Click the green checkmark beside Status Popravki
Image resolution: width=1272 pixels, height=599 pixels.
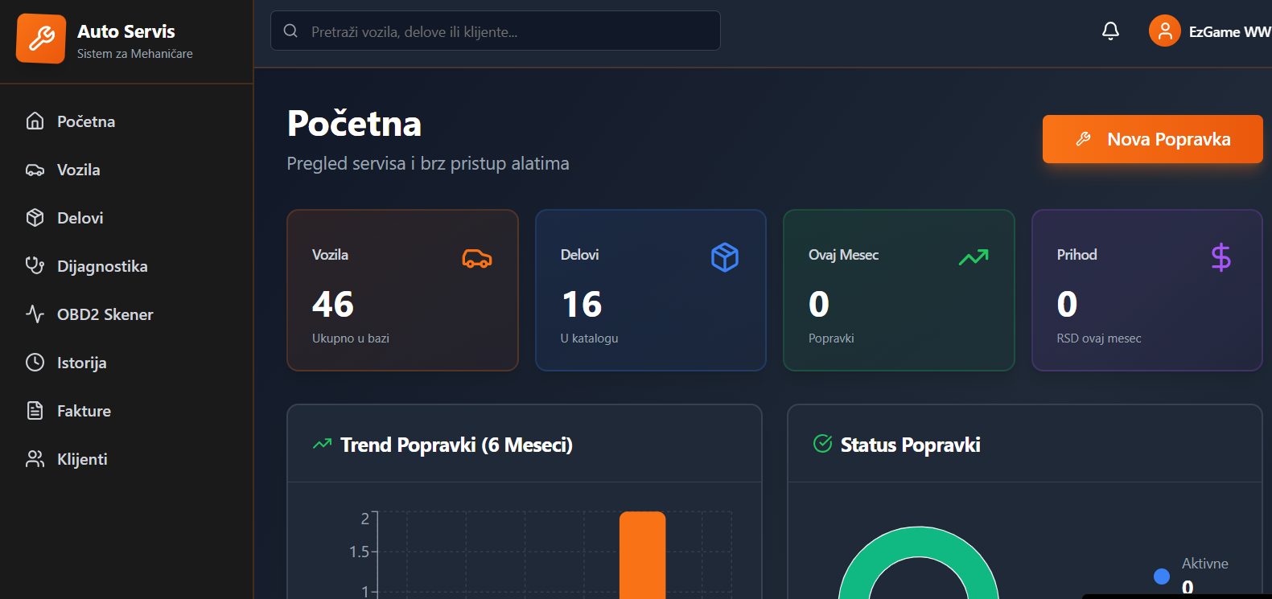[x=822, y=444]
